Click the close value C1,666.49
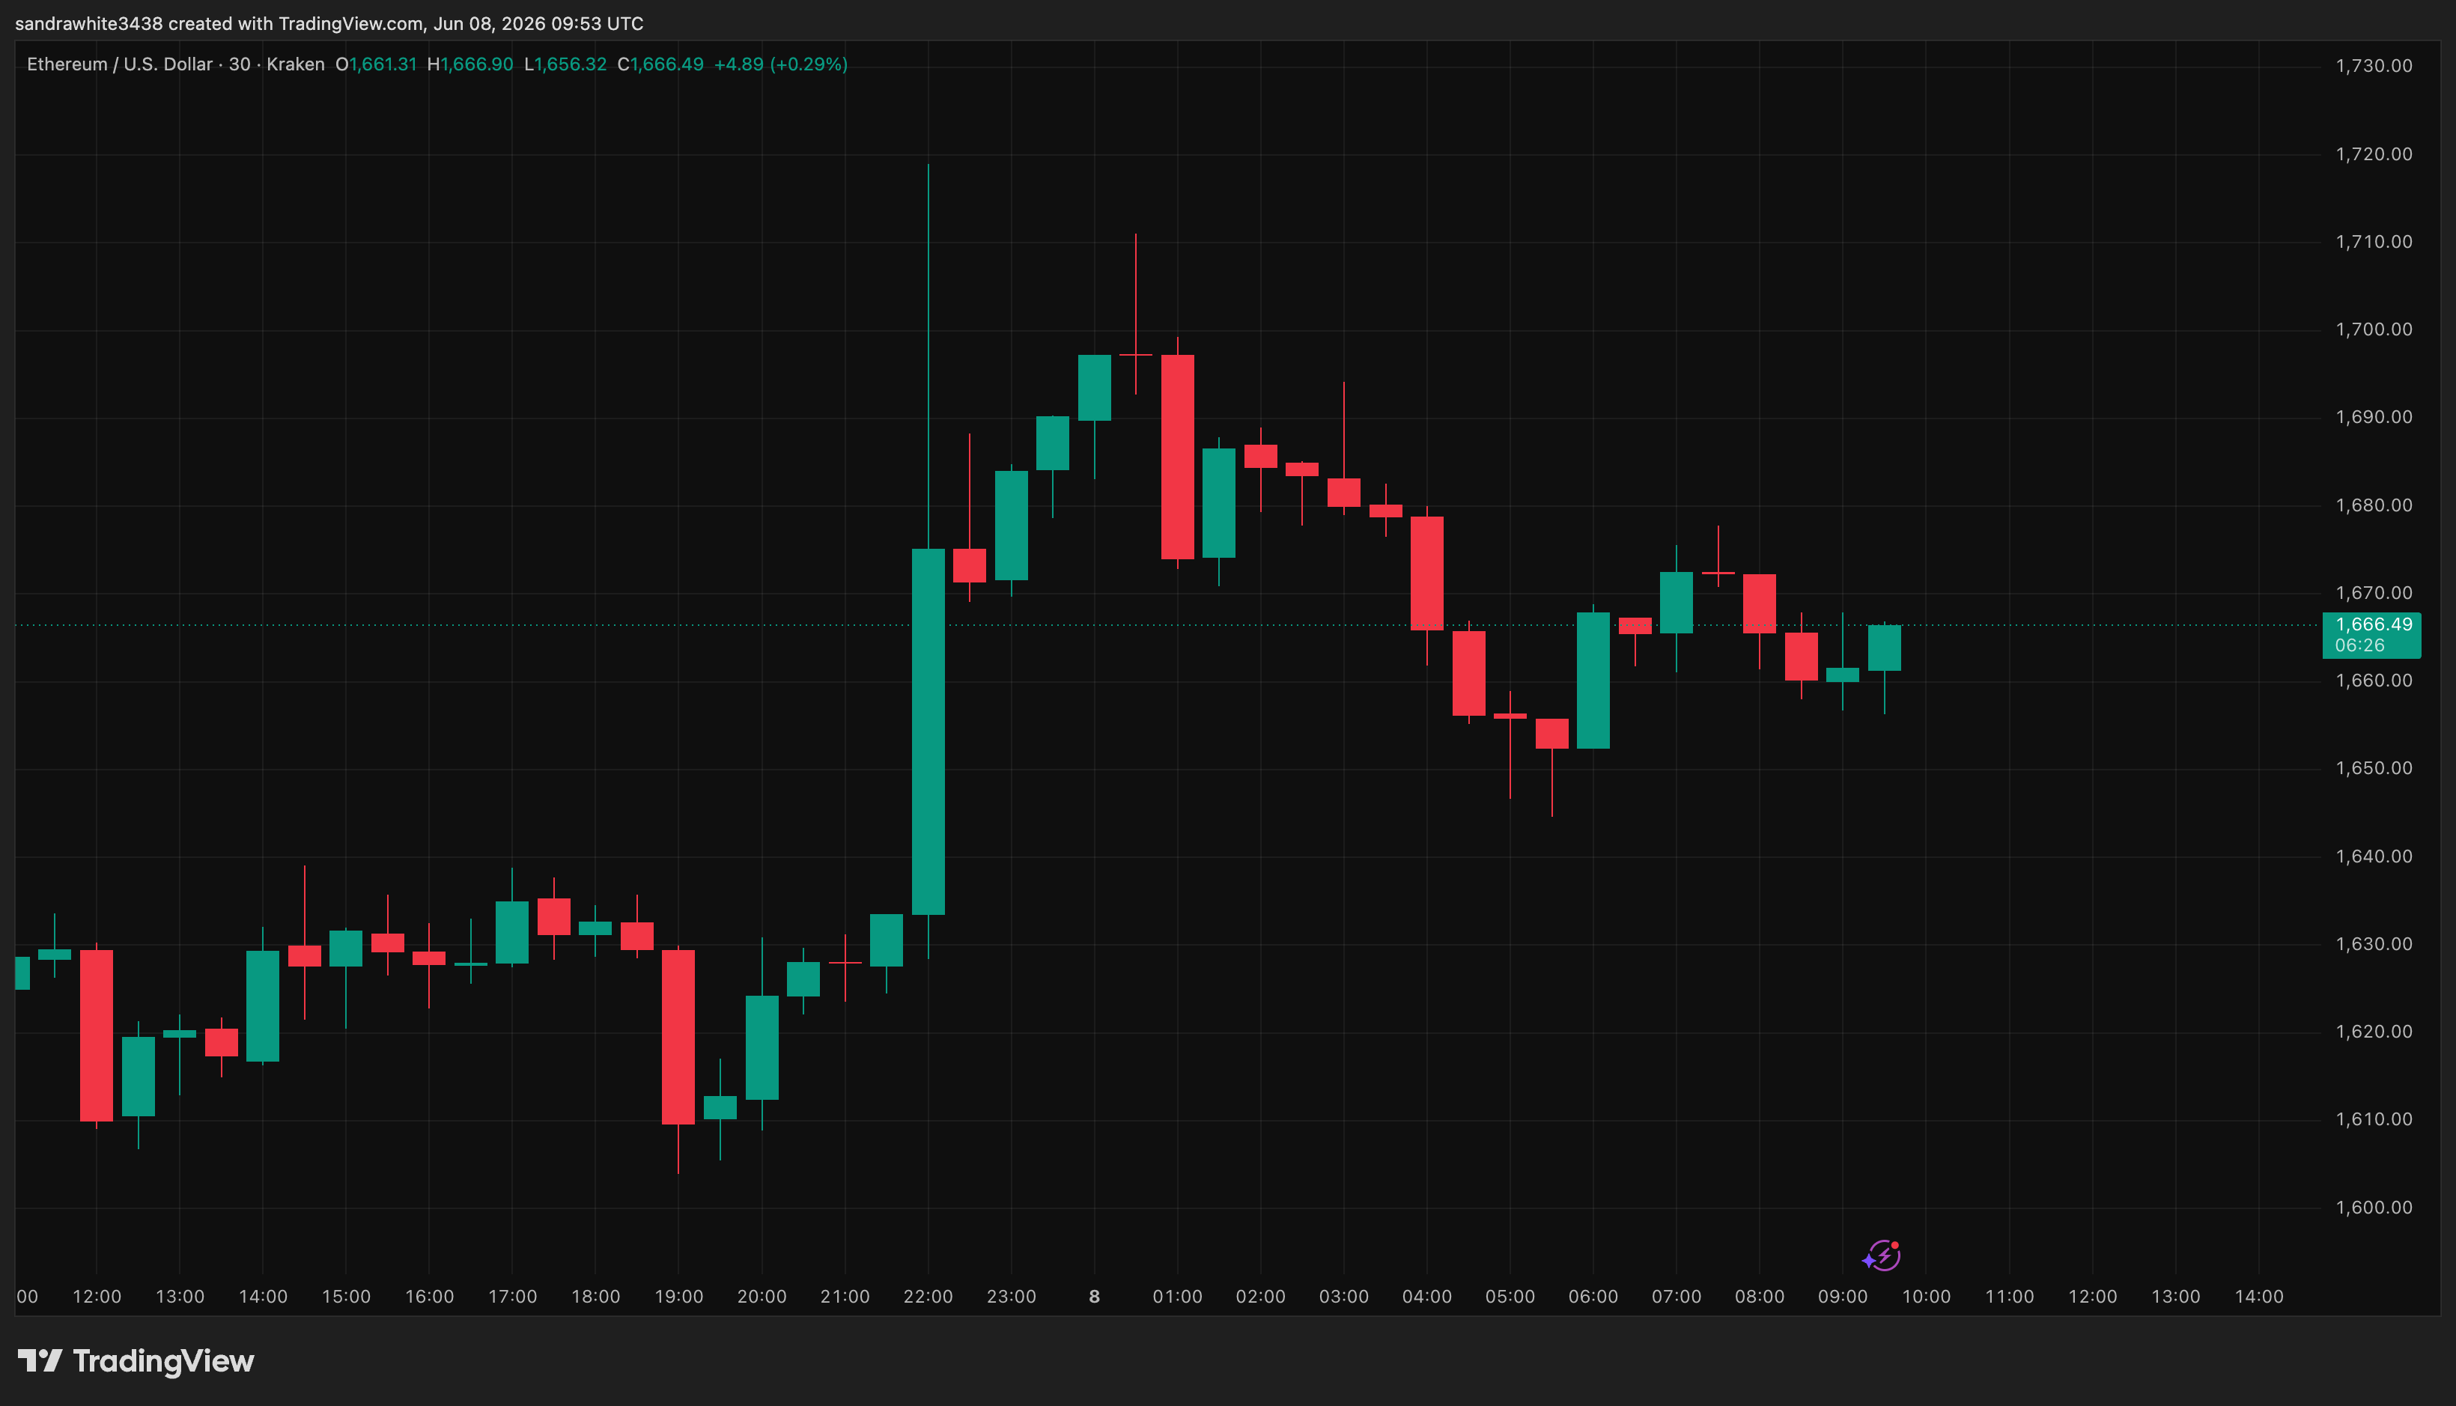This screenshot has width=2456, height=1406. pyautogui.click(x=660, y=64)
